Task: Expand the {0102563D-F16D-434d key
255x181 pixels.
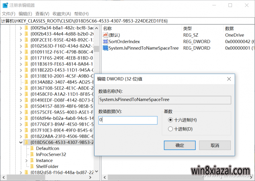Action: 21,46
